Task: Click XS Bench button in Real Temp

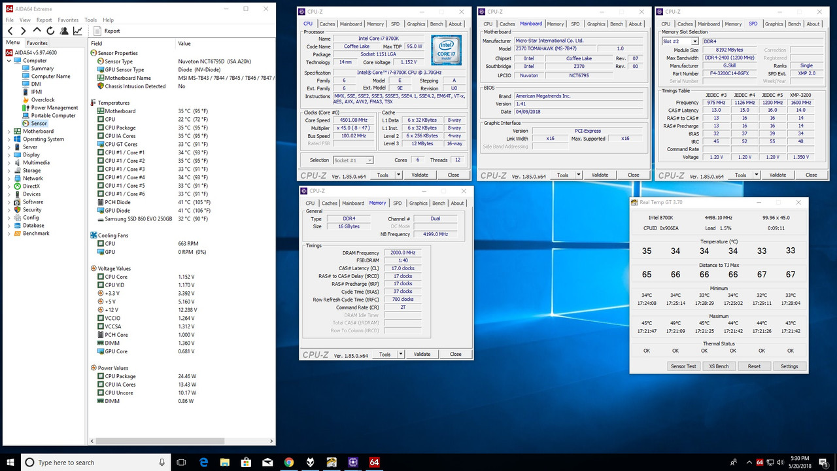Action: click(719, 366)
